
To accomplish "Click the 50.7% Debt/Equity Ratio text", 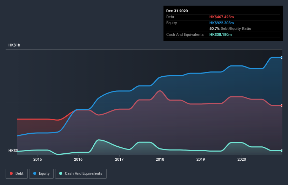I will point(230,28).
